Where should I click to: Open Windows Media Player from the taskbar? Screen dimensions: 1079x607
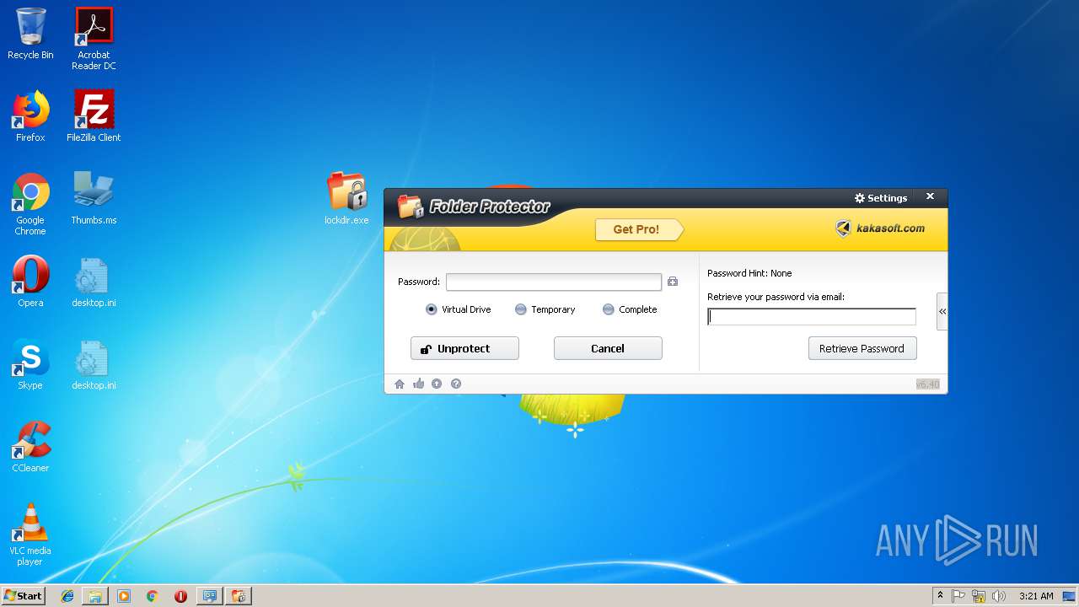tap(124, 596)
